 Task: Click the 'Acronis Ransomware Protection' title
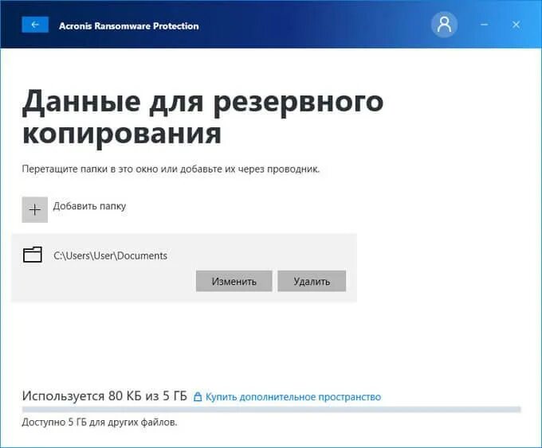click(x=129, y=26)
